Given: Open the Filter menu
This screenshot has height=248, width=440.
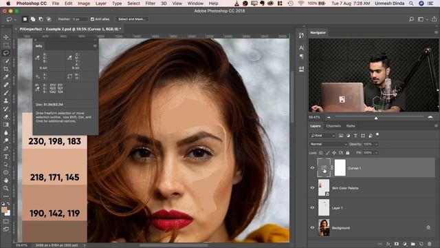Looking at the screenshot, I should click(x=150, y=3).
